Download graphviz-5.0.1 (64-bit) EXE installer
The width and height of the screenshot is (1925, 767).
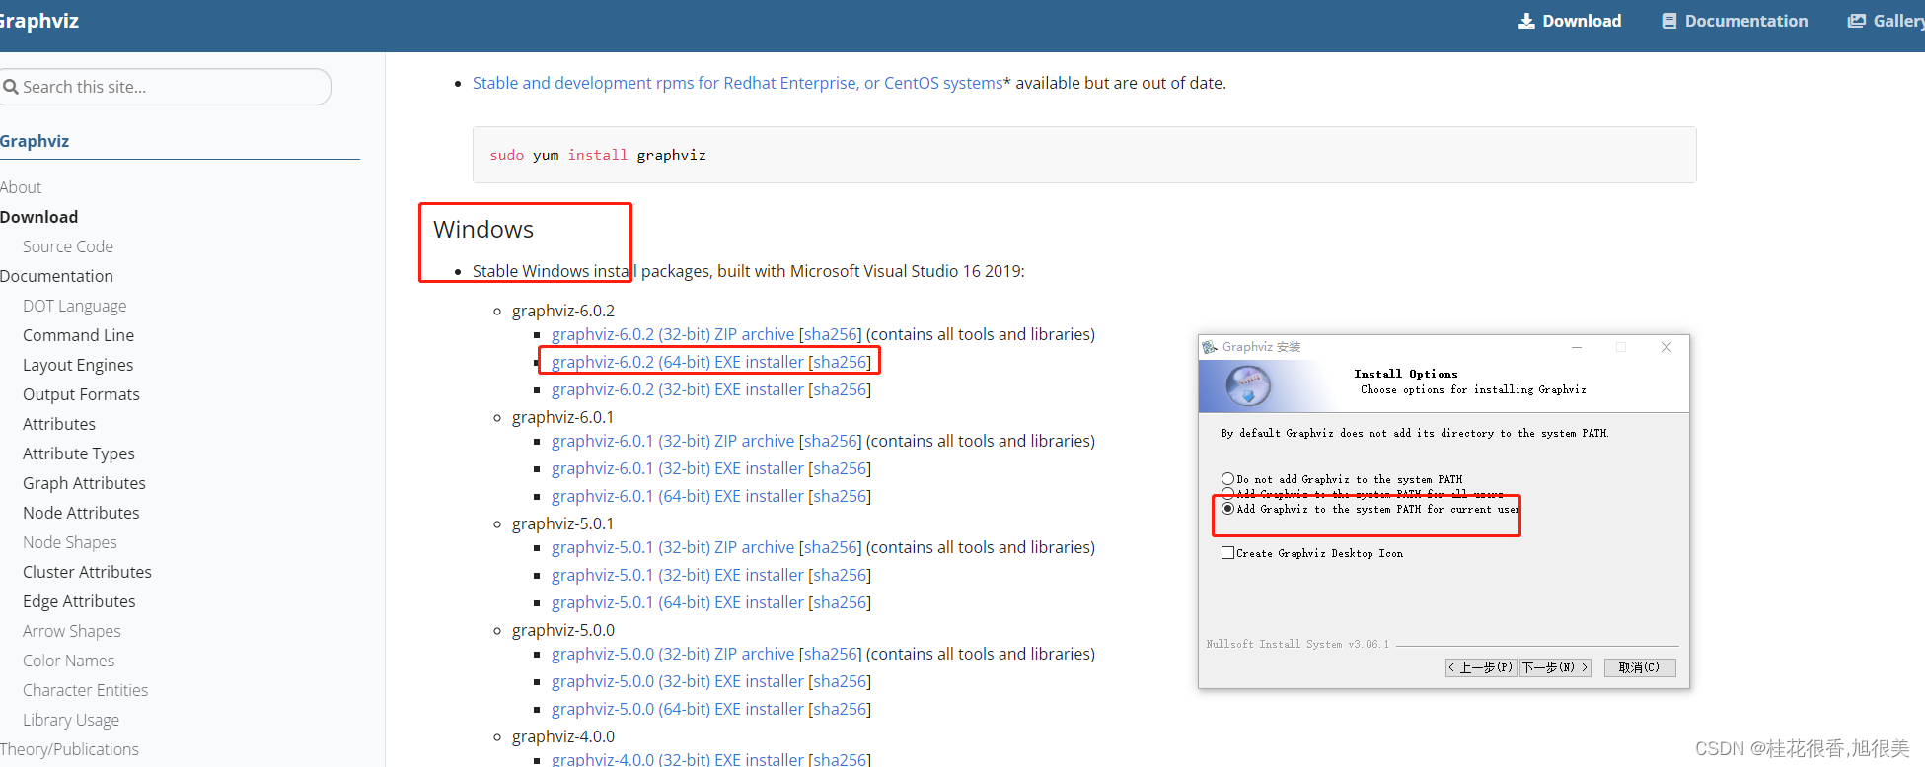(678, 602)
